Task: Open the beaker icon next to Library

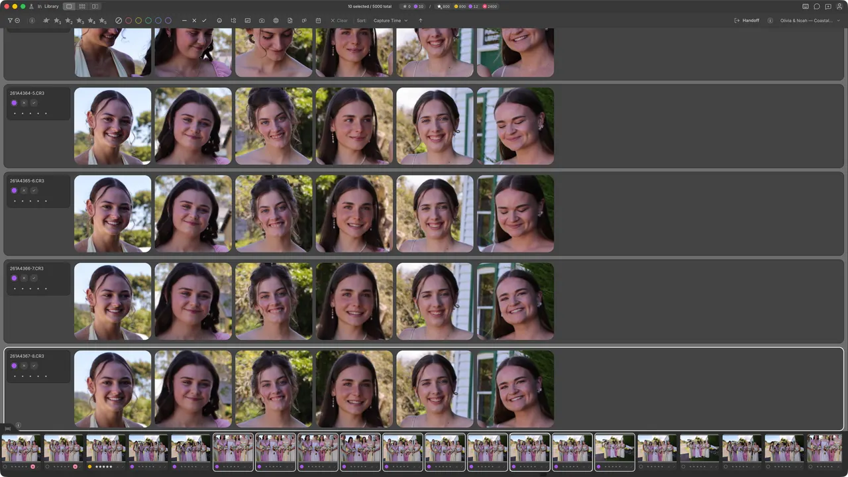Action: pos(31,6)
